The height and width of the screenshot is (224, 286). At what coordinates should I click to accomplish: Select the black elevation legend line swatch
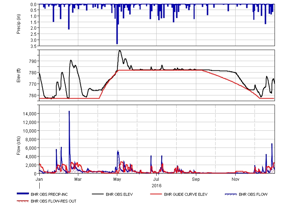tap(98, 194)
